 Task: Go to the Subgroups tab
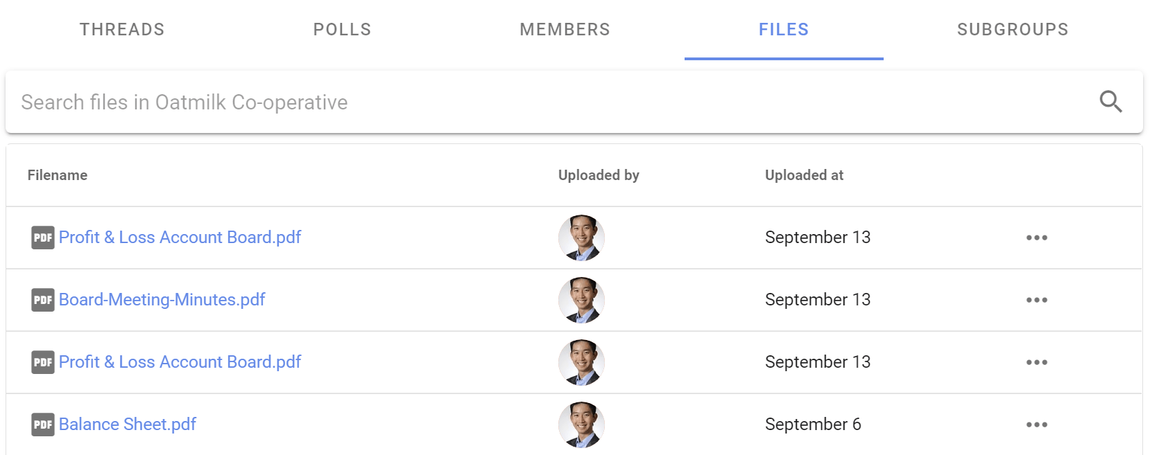pos(1013,29)
